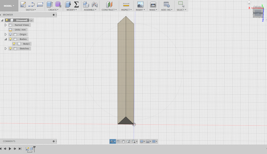This screenshot has height=154, width=267.
Task: Open the Zoom options dropdown arrow
Action: tap(137, 142)
